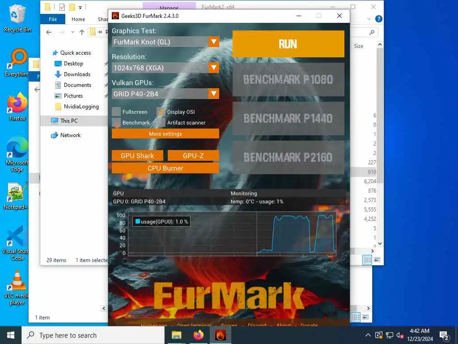The image size is (458, 344).
Task: Click the network icon in system tray
Action: point(390,335)
